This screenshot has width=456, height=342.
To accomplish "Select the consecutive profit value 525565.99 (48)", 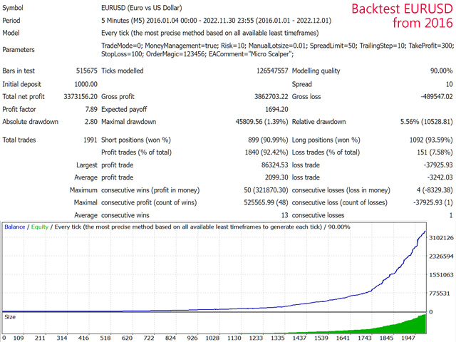I will point(266,202).
